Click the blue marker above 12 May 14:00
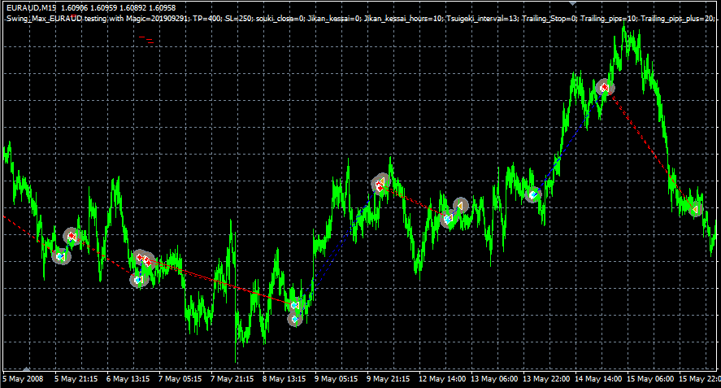The height and width of the screenshot is (388, 721). (x=447, y=218)
